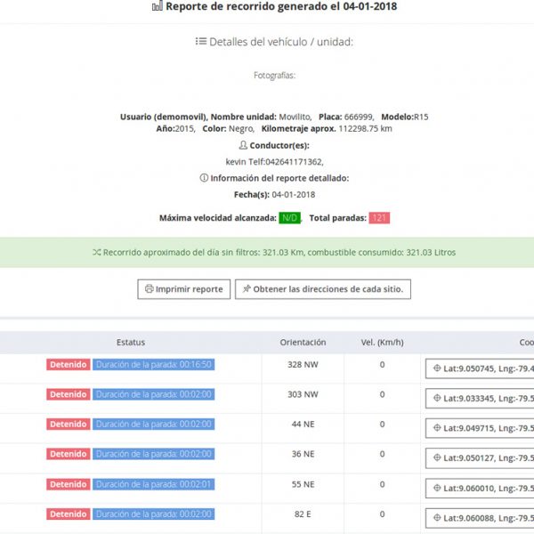
Task: Click the Vel. (Km/h) column header
Action: 382,342
